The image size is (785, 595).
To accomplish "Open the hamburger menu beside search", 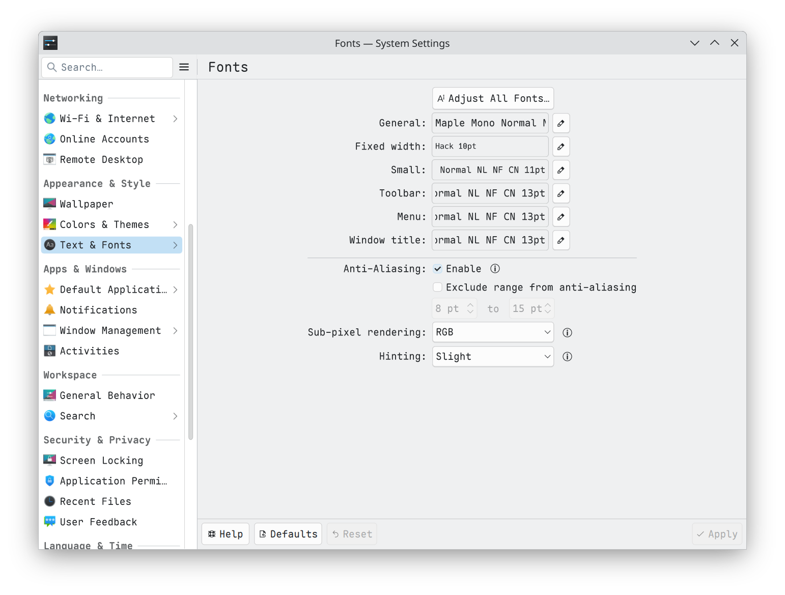I will click(184, 67).
